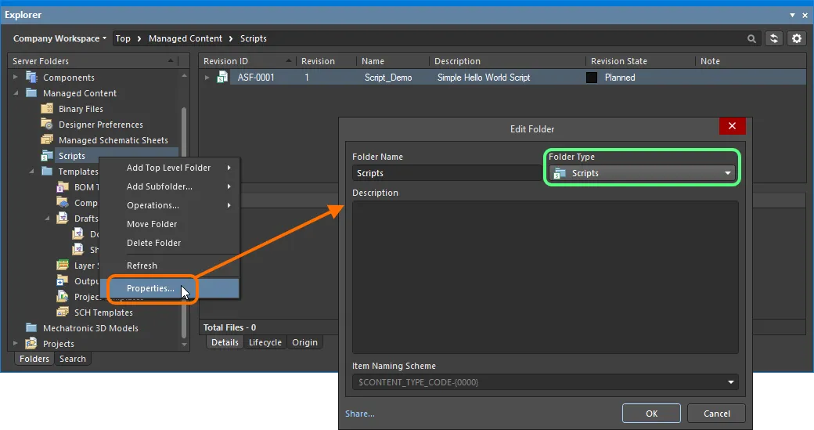Collapse the Managed Content tree node
814x430 pixels.
pyautogui.click(x=16, y=93)
